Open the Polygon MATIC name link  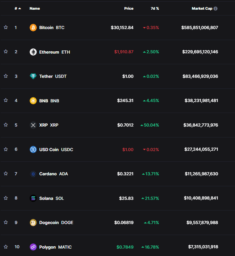tap(55, 247)
